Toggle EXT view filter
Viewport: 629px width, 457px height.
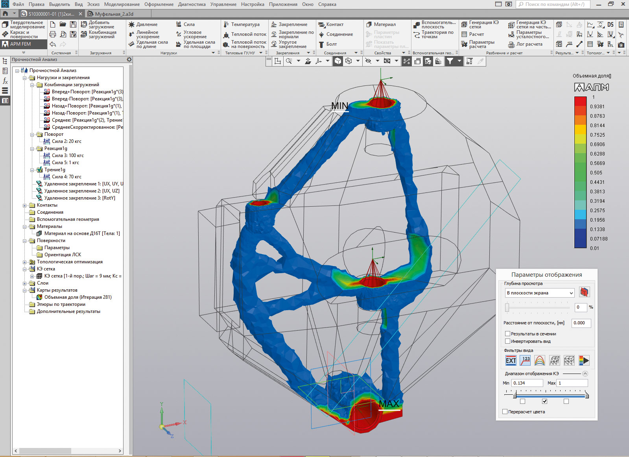511,360
